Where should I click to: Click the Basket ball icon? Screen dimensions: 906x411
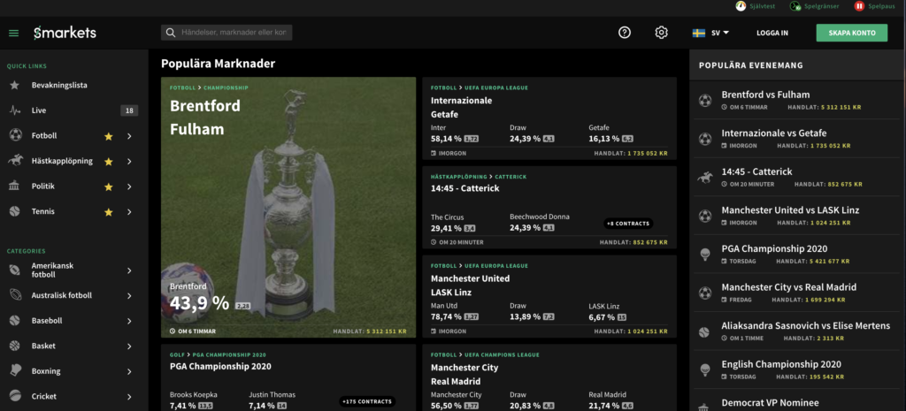point(15,346)
